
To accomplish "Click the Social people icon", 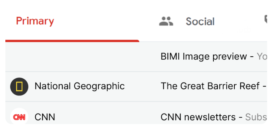I will (x=166, y=21).
